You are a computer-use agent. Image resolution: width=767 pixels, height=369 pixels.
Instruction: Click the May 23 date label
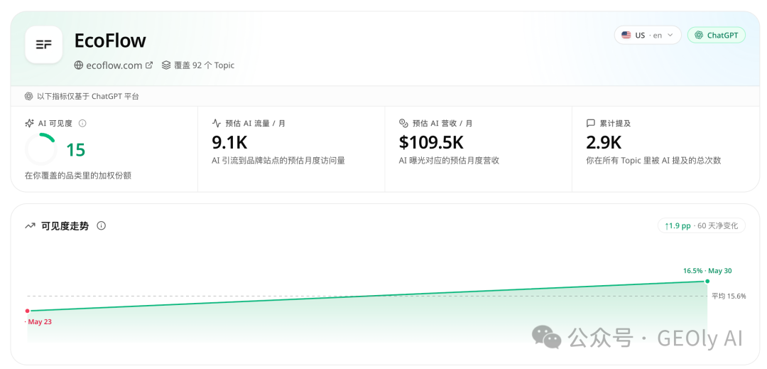click(x=38, y=321)
